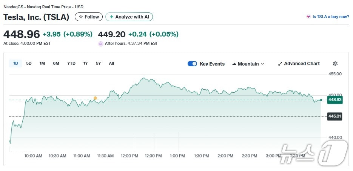This screenshot has height=171, width=353.
Task: Click the after-hours moon icon
Action: point(100,44)
